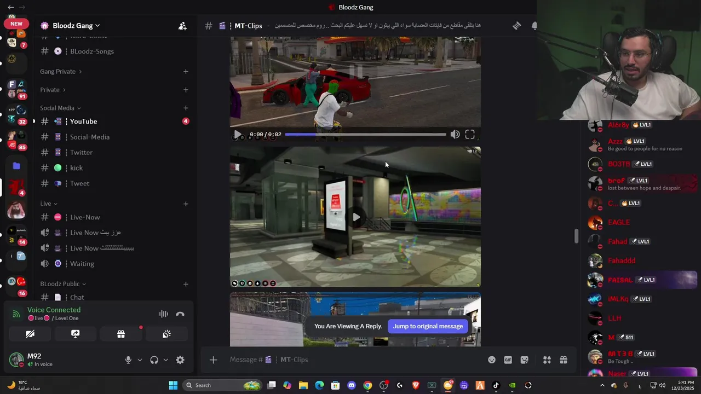This screenshot has height=394, width=701.
Task: Mute the first video volume icon
Action: [455, 134]
